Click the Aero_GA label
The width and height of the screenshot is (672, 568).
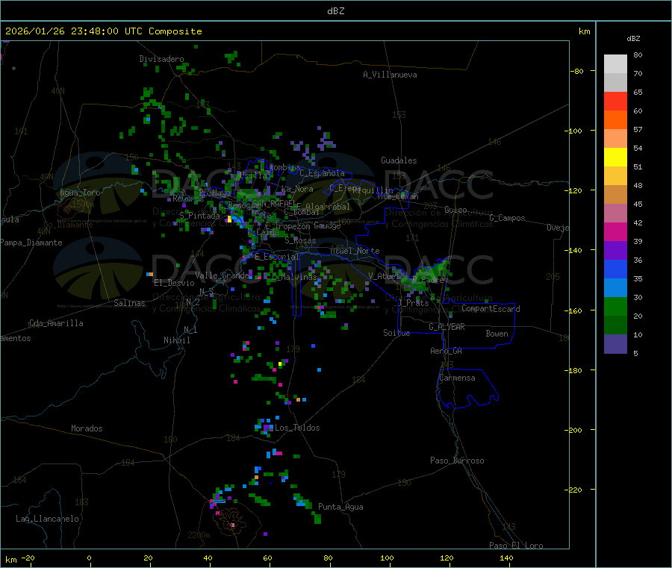click(446, 351)
